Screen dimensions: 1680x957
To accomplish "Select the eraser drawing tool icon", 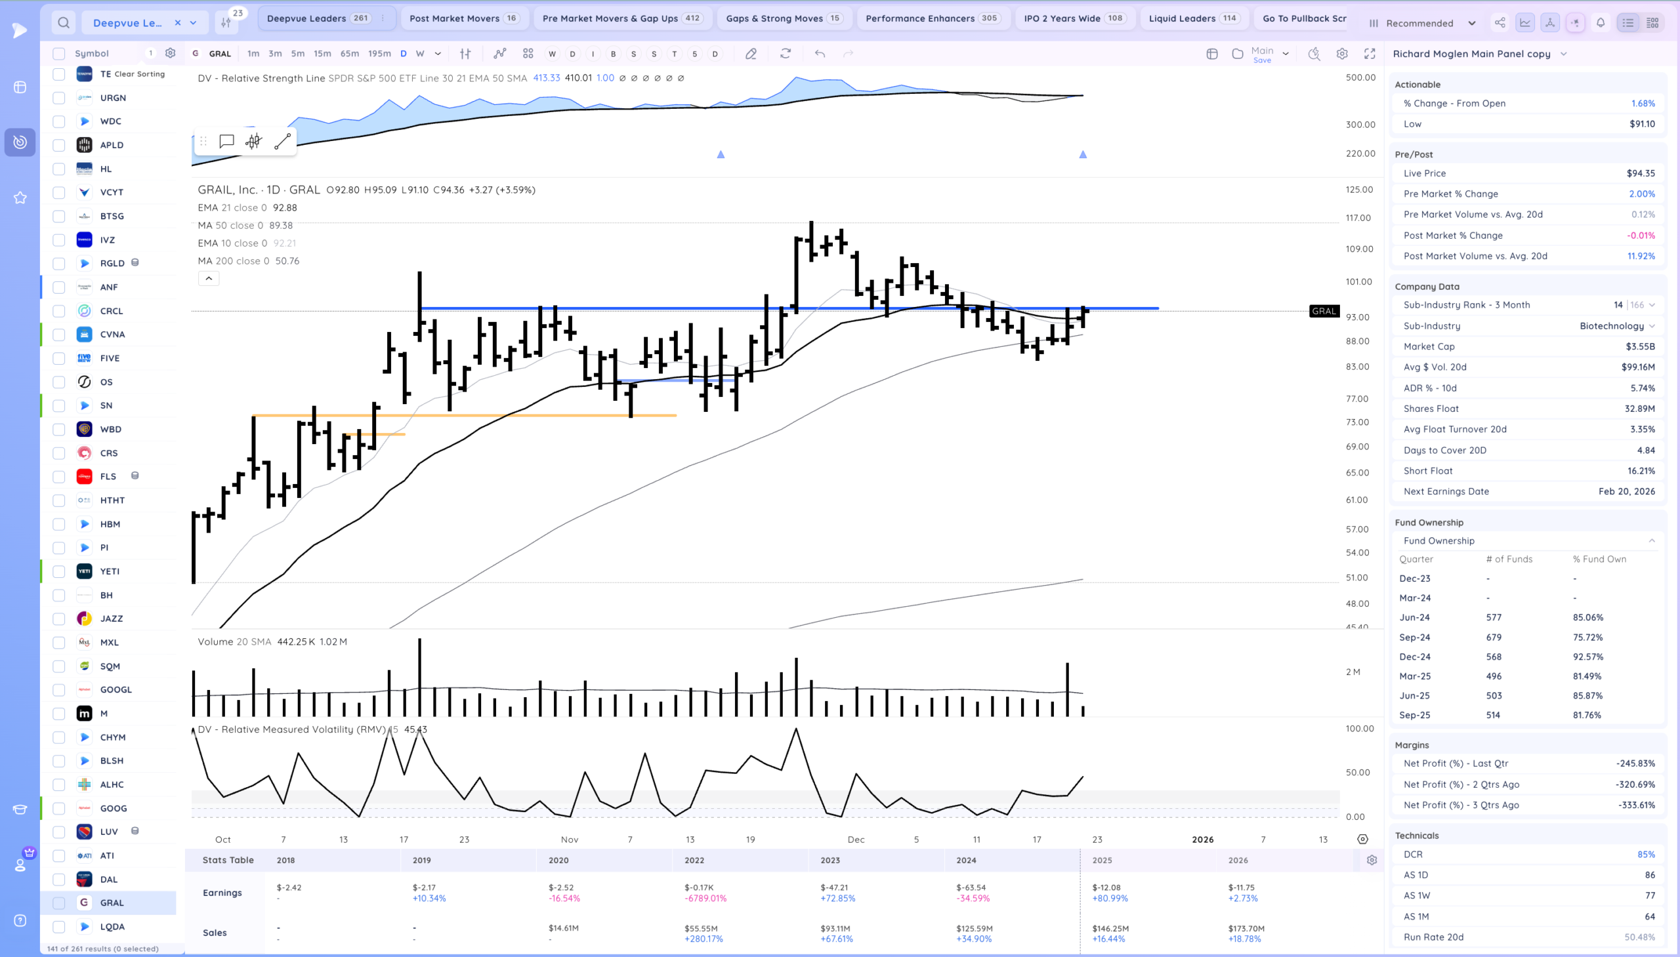I will click(x=751, y=54).
